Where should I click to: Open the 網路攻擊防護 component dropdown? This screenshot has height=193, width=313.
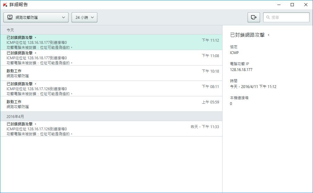point(36,17)
